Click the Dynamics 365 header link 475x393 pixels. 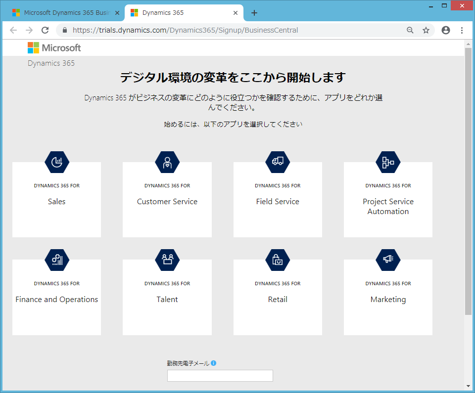point(51,63)
